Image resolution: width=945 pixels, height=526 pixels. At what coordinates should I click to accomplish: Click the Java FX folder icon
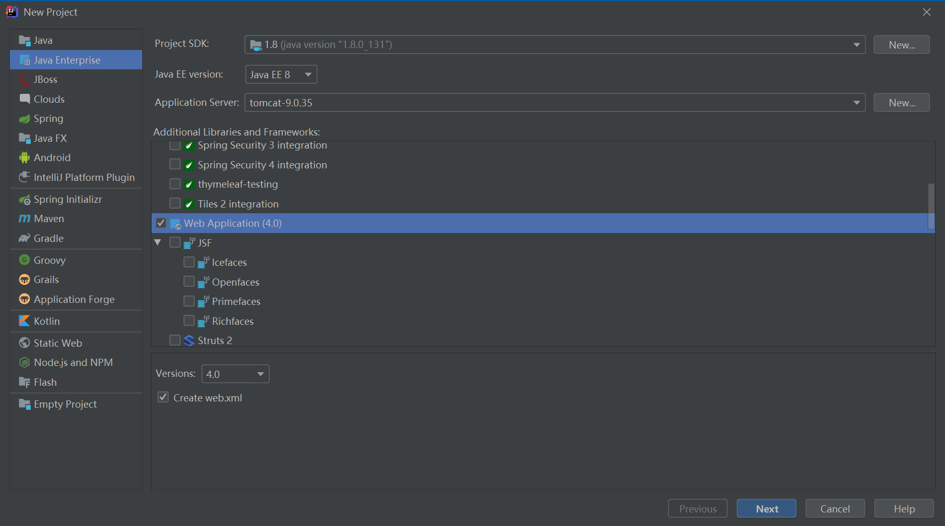tap(24, 138)
